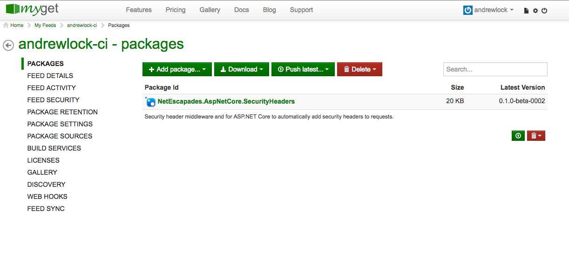Select BUILD SERVICES in the sidebar
This screenshot has height=263, width=569.
(54, 148)
